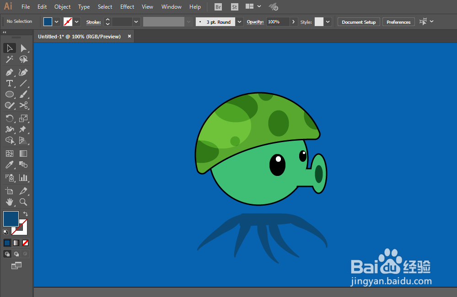Click the GPU performance rocket icon
457x297 pixels.
pos(274,7)
